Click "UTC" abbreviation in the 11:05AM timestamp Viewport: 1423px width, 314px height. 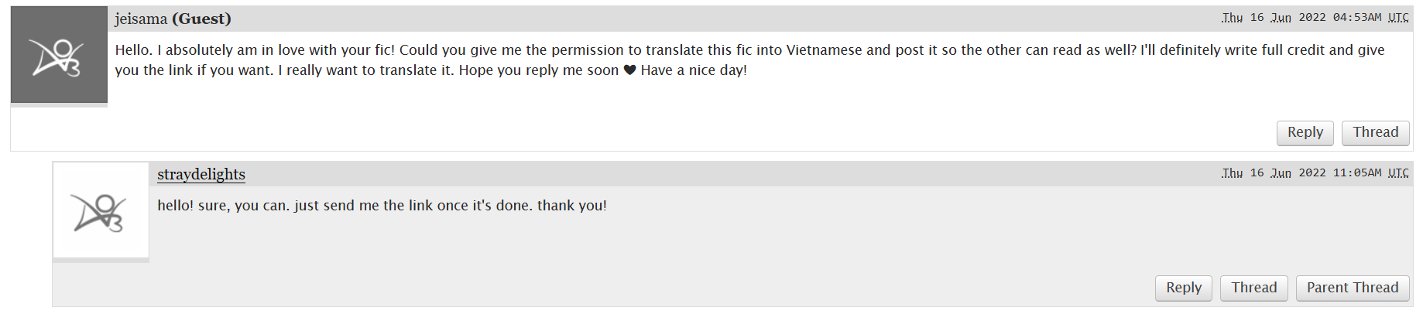pyautogui.click(x=1398, y=173)
